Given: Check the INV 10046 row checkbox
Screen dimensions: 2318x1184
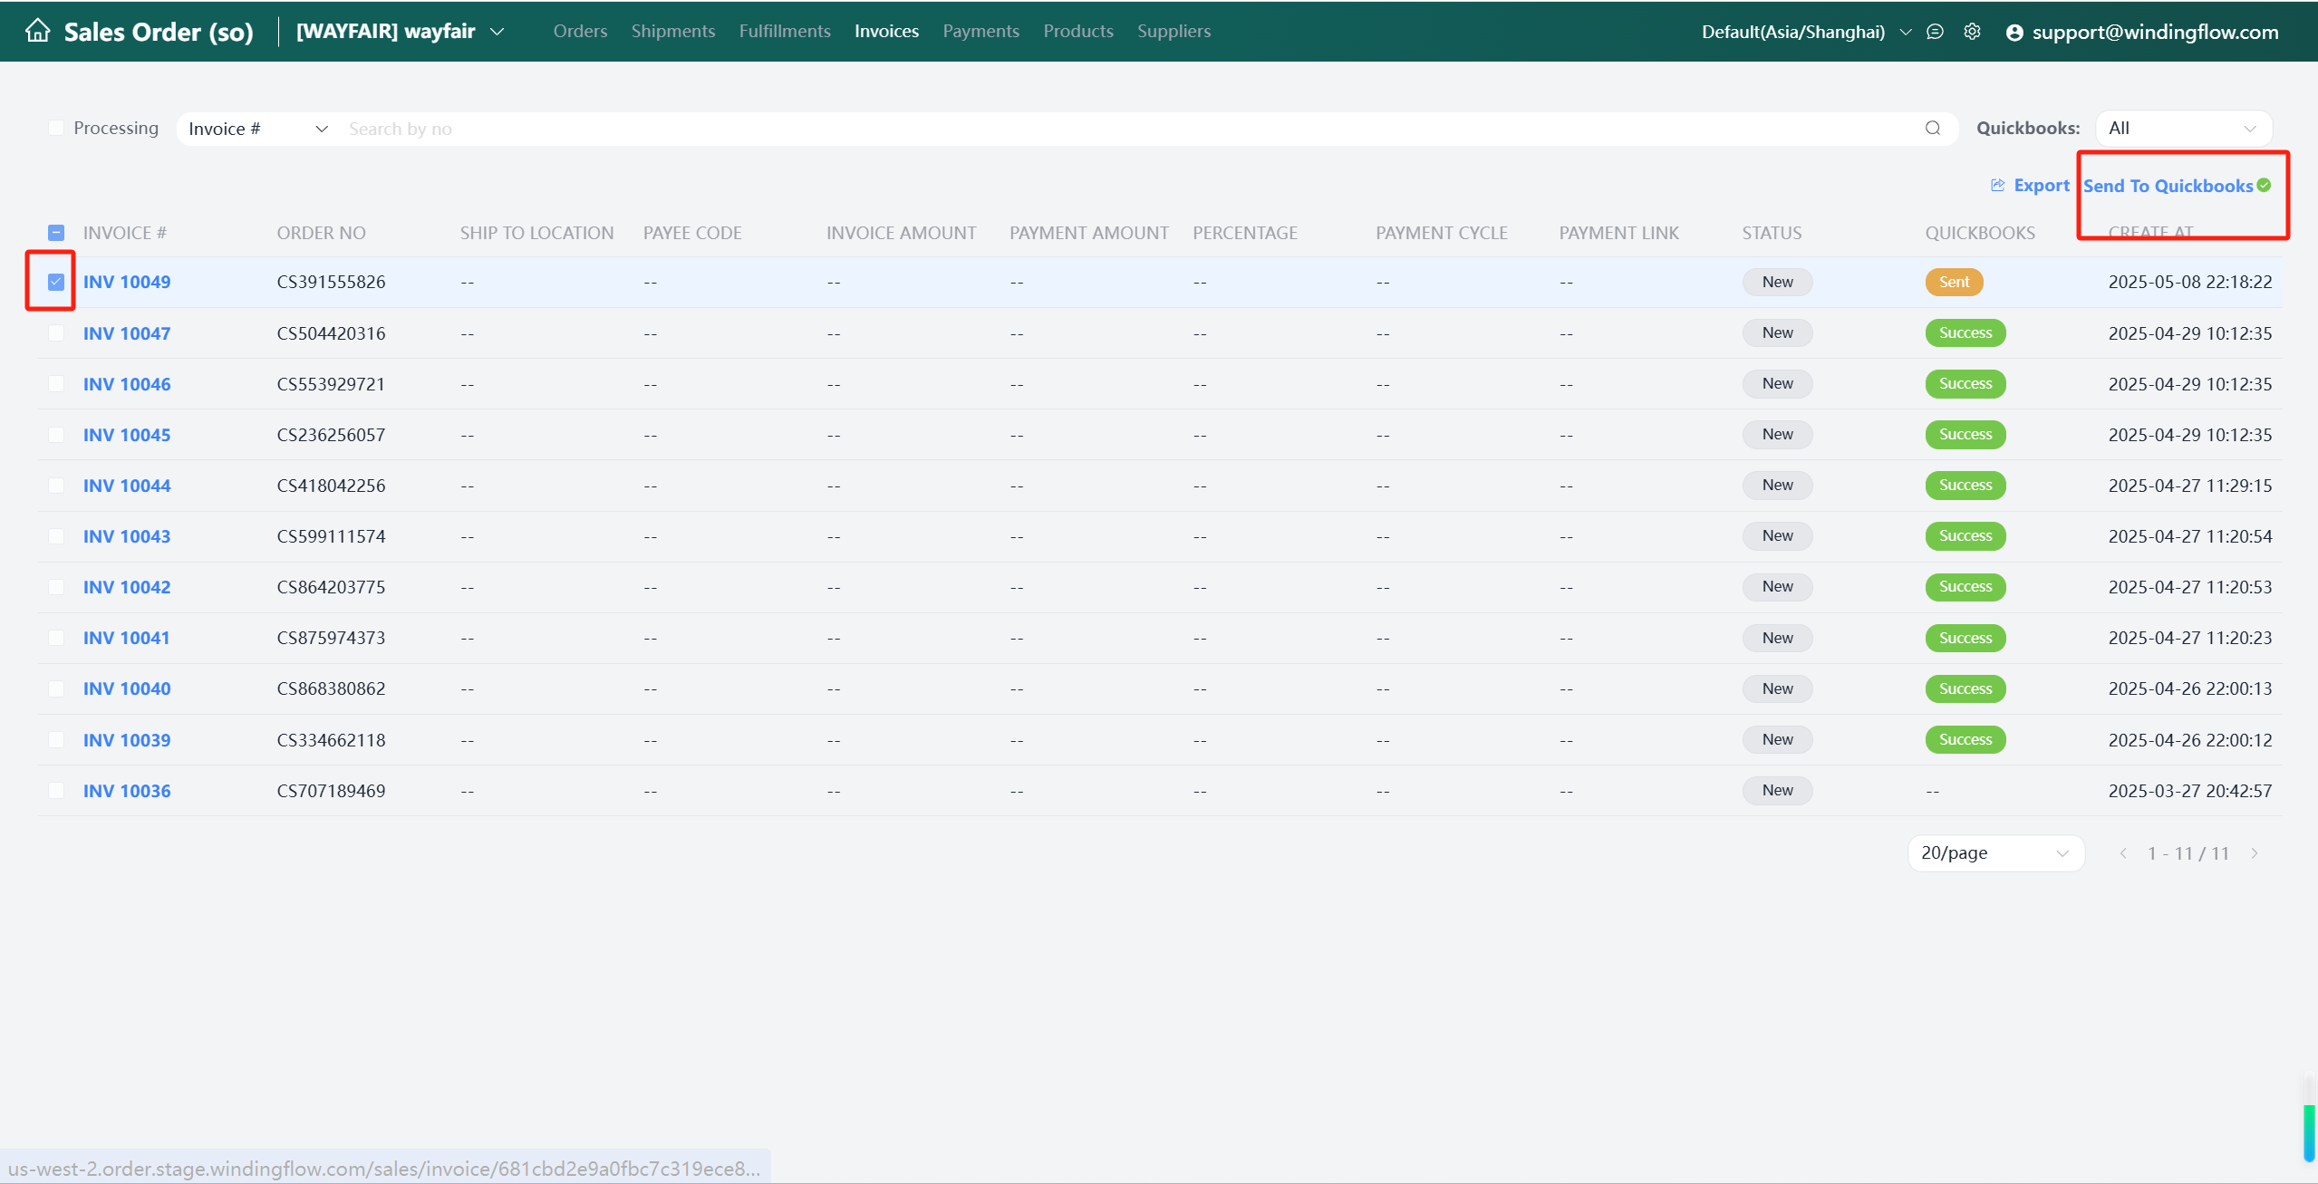Looking at the screenshot, I should pyautogui.click(x=56, y=384).
